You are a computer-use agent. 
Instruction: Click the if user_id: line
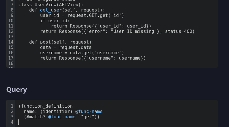click(55, 21)
